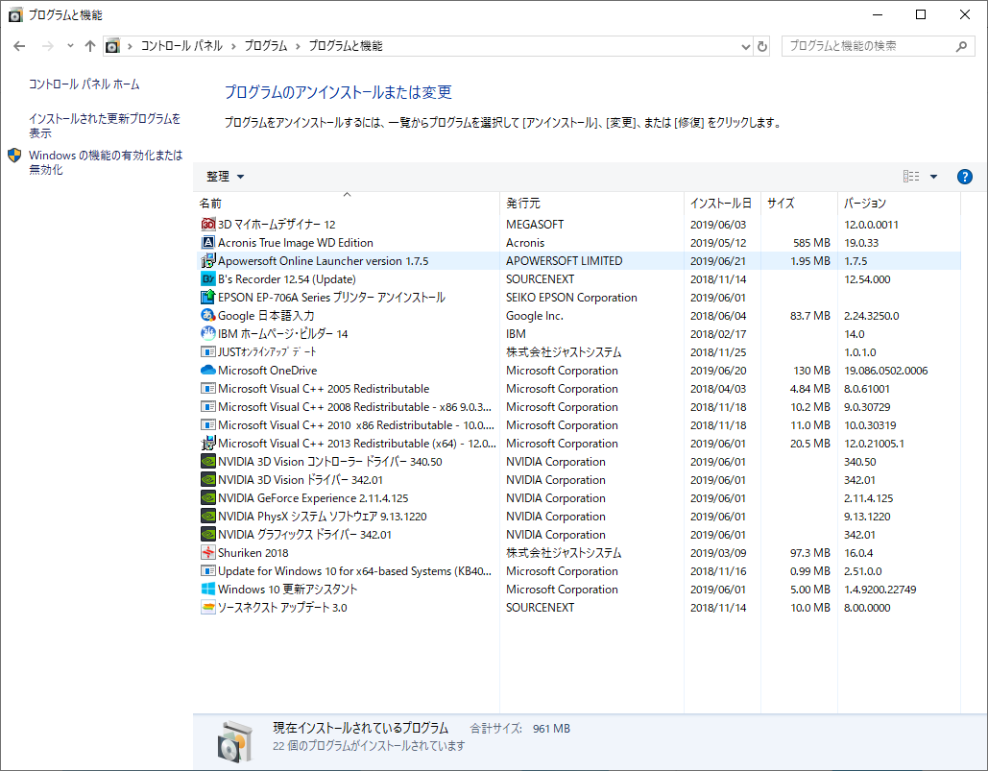Click the view layout icon in toolbar

point(911,177)
